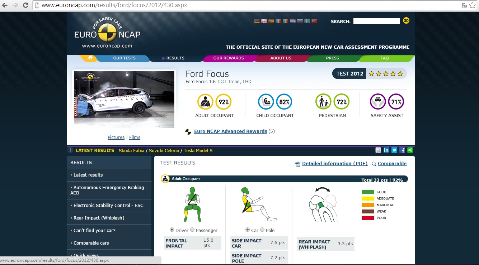The height and width of the screenshot is (265, 479).
Task: Click the "TEST 2012" rating badge text
Action: coord(350,74)
